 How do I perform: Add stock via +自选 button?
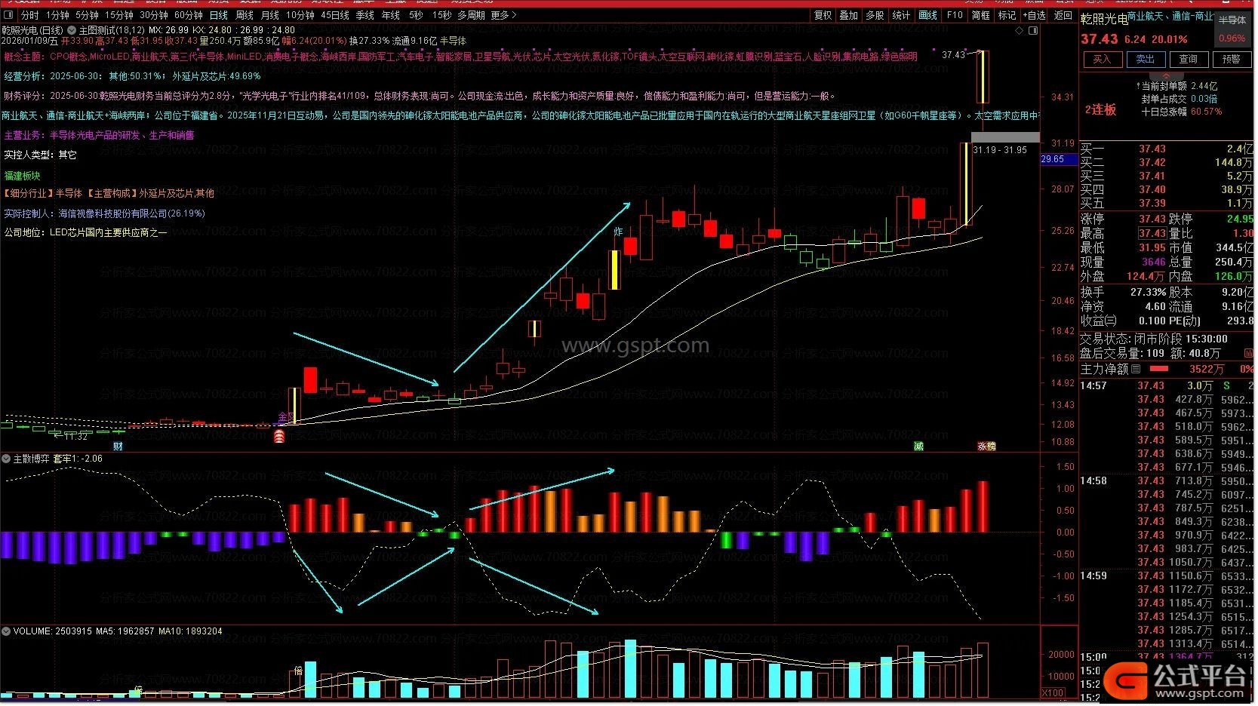(x=1034, y=15)
